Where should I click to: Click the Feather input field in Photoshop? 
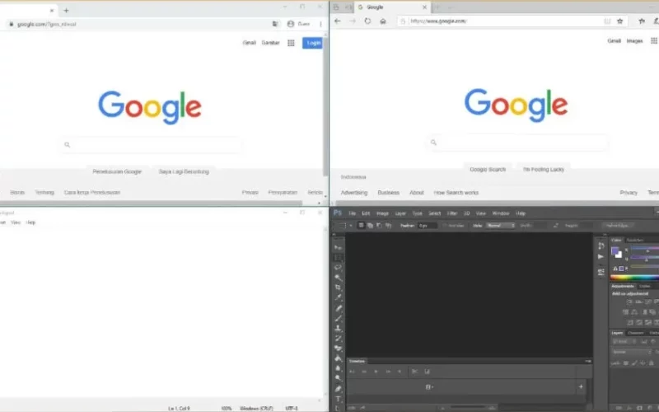pos(428,226)
